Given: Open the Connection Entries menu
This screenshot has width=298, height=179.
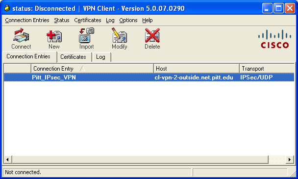Looking at the screenshot, I should click(27, 20).
